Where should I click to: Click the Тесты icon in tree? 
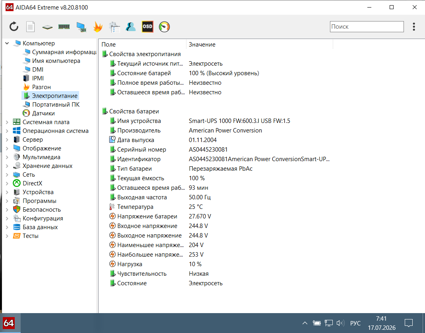click(x=17, y=236)
